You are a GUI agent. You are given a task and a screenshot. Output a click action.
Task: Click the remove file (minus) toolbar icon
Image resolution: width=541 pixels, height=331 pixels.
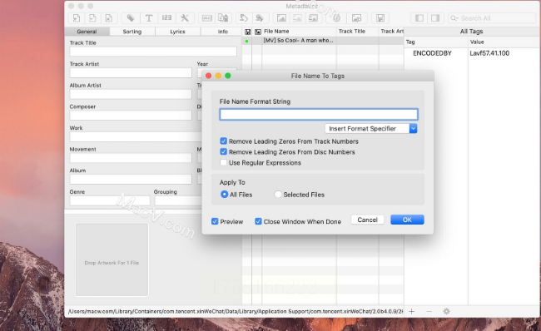pyautogui.click(x=92, y=18)
